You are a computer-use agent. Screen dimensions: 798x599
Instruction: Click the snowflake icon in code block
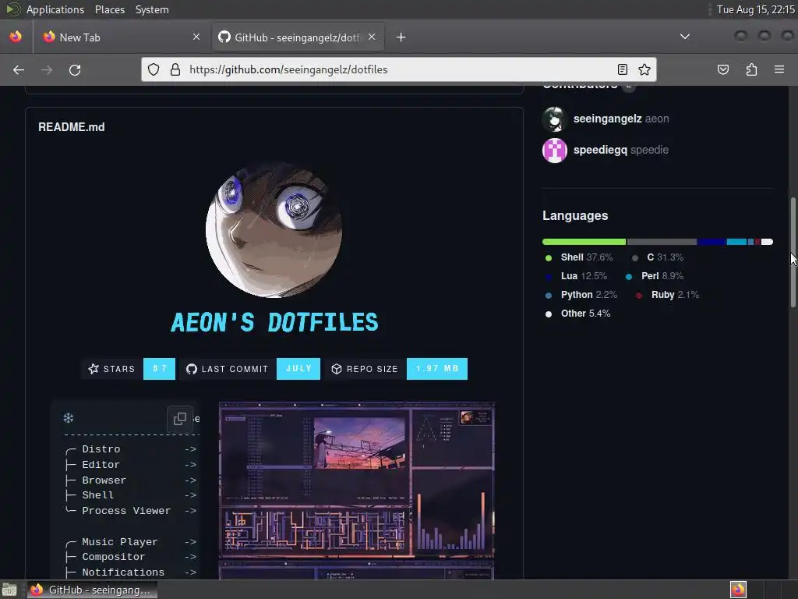point(69,418)
